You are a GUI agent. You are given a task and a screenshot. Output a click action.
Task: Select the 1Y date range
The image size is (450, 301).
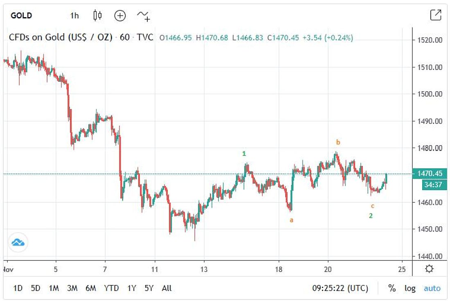(x=131, y=288)
